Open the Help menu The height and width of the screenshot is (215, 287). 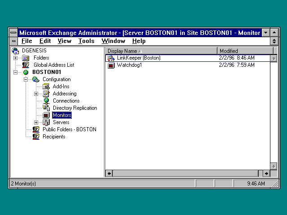(139, 41)
